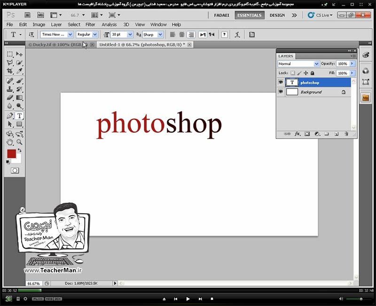This screenshot has width=376, height=306.
Task: Open the Image menu
Action: 39,24
